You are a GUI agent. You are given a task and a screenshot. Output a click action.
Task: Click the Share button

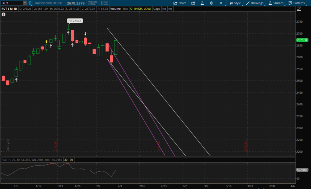[180, 3]
